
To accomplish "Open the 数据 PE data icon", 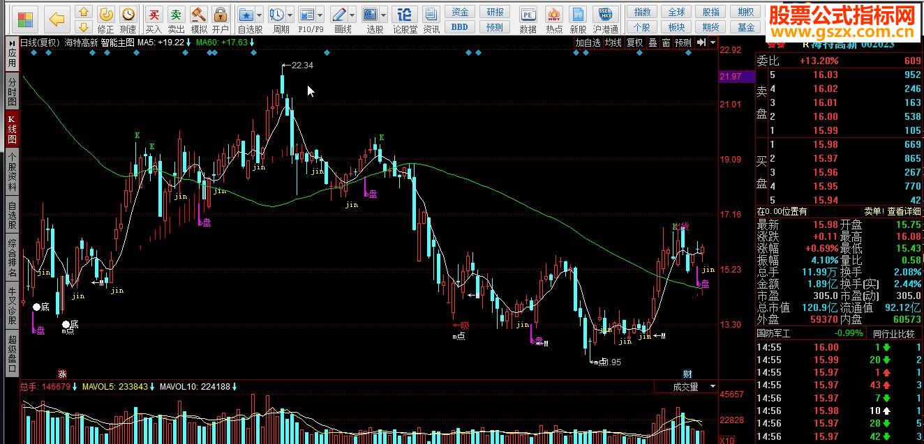I will click(x=528, y=20).
